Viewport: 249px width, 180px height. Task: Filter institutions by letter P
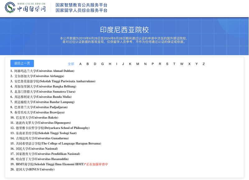pyautogui.click(x=153, y=64)
